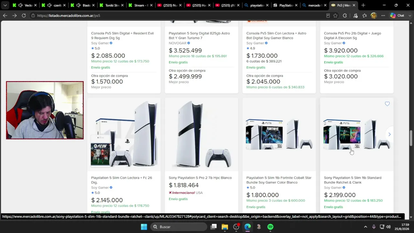
Task: Go back to the previous page
Action: [x=5, y=16]
